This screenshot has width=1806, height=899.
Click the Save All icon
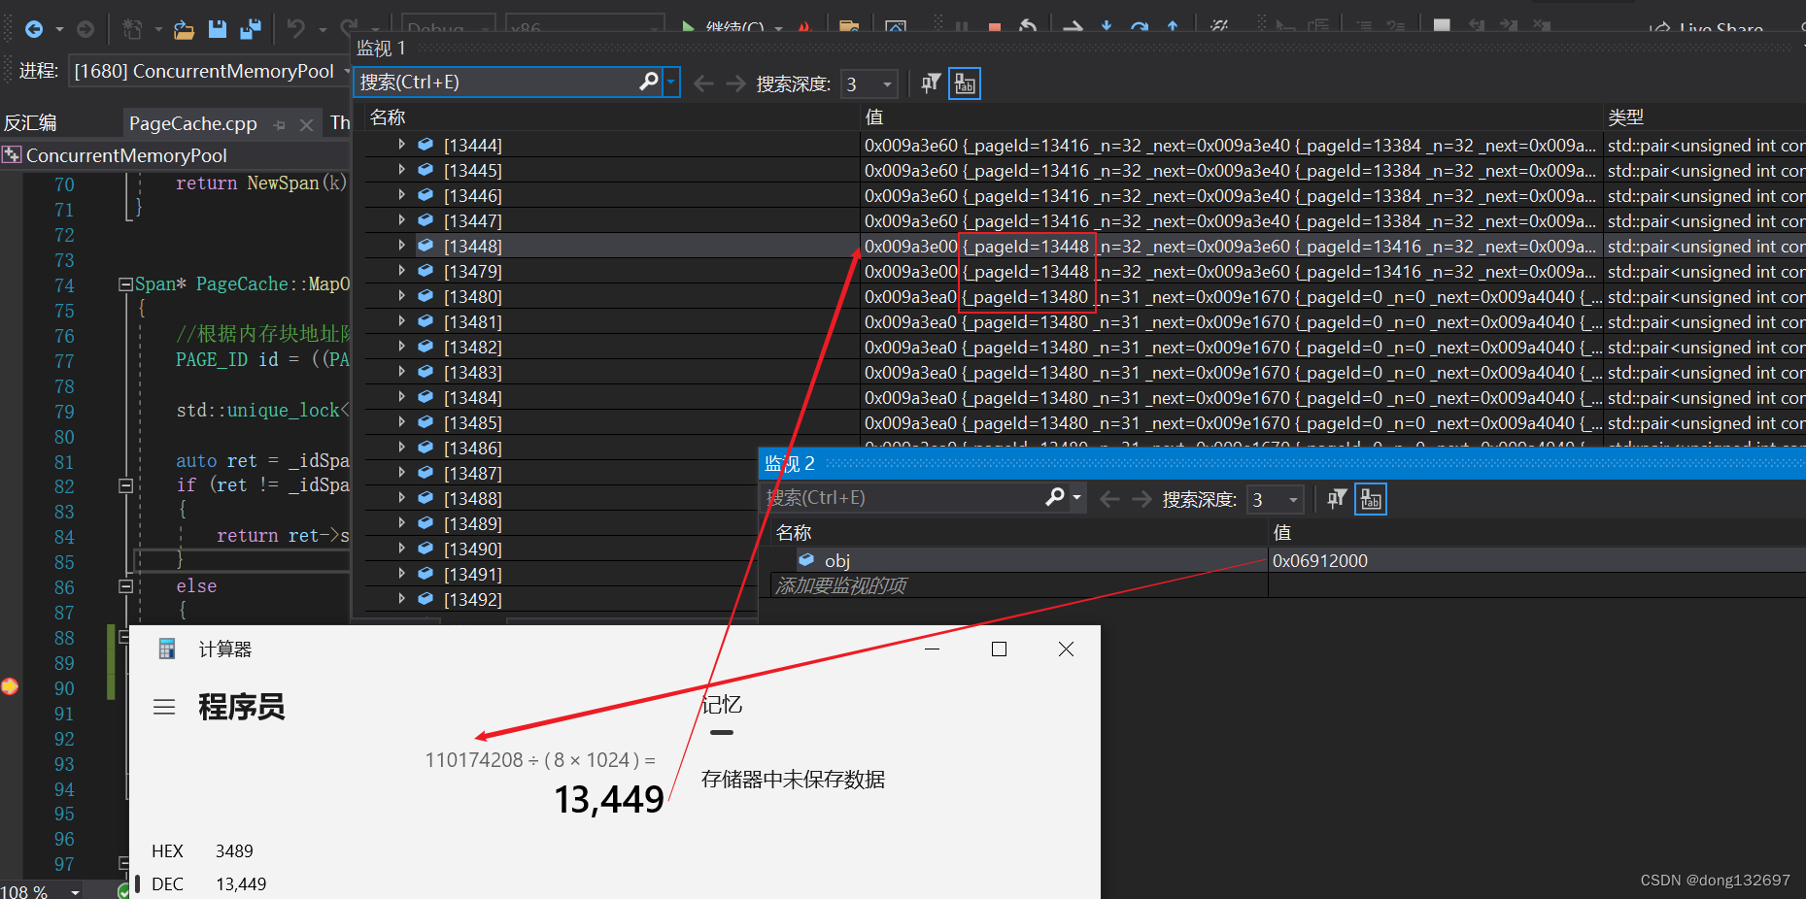point(251,29)
